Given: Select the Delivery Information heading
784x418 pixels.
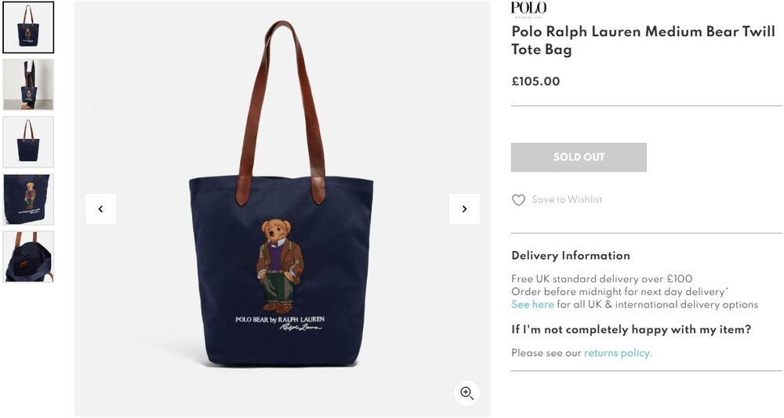Looking at the screenshot, I should click(571, 256).
